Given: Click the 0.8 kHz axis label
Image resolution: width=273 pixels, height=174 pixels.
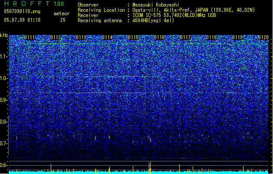Looking at the screenshot, I should point(3,122).
